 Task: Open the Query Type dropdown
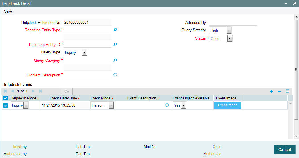point(84,52)
